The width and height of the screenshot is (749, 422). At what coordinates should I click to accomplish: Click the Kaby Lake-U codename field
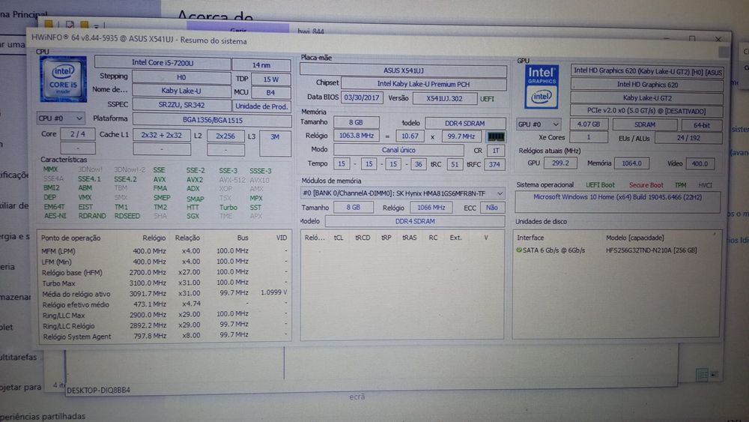click(x=181, y=91)
